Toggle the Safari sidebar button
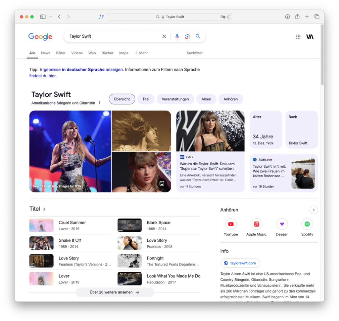 click(43, 17)
